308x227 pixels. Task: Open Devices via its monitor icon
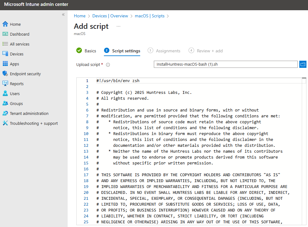pyautogui.click(x=5, y=54)
